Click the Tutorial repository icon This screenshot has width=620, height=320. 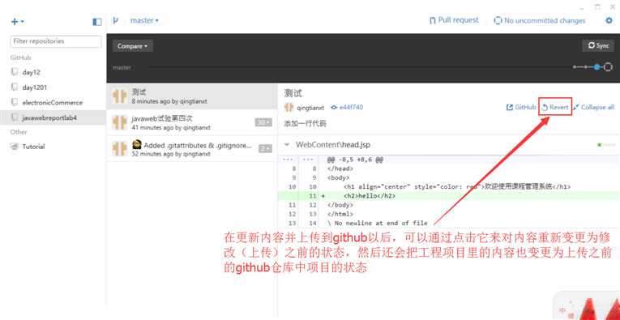(x=15, y=147)
